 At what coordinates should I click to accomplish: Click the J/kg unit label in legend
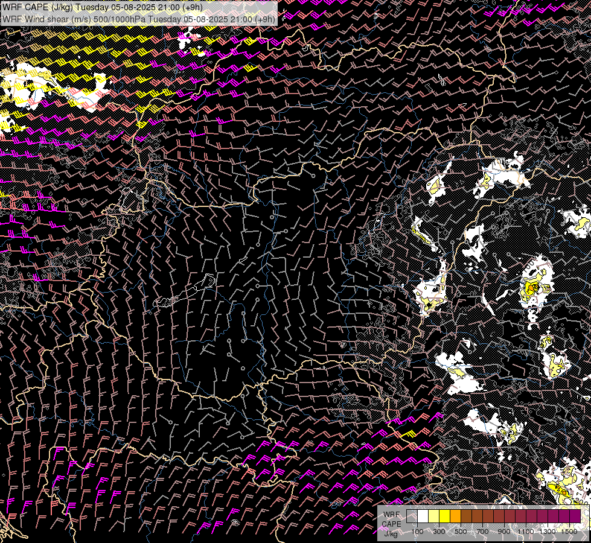[391, 534]
